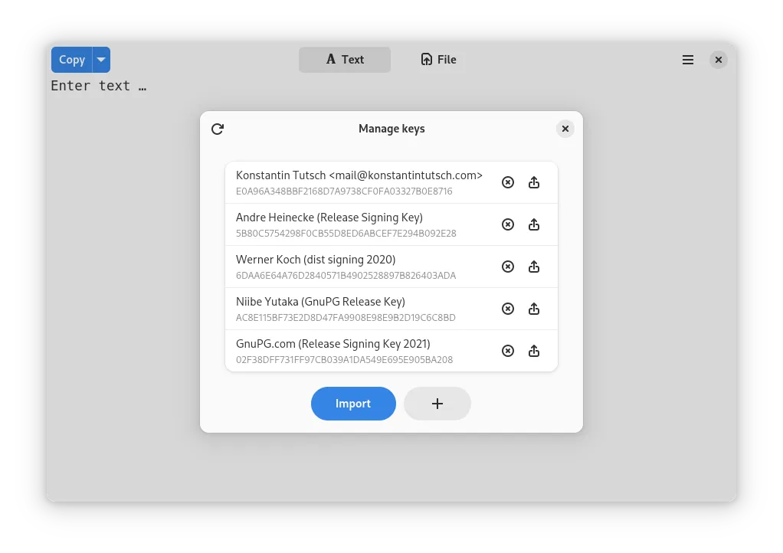Screen dimensions: 783x553
Task: Export the Niibe Yutaka key
Action: [534, 309]
